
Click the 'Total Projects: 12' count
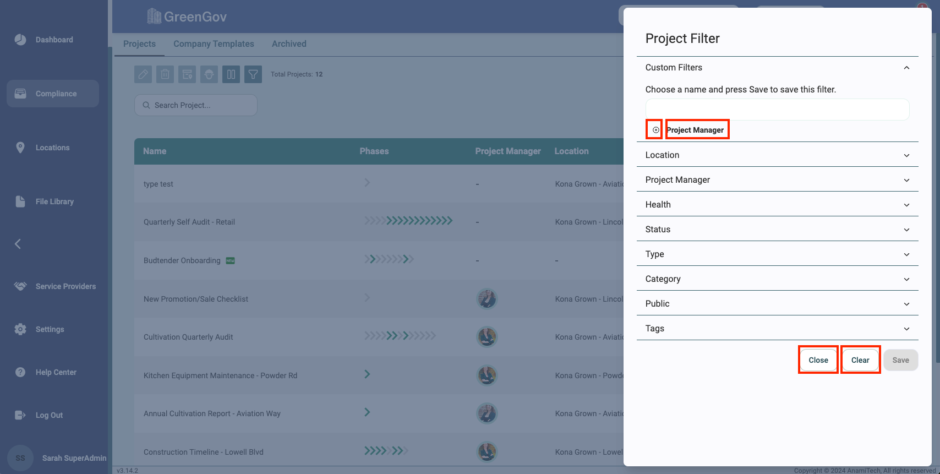pyautogui.click(x=297, y=74)
